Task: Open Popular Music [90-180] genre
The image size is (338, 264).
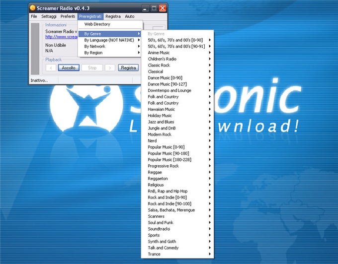Action: click(177, 153)
